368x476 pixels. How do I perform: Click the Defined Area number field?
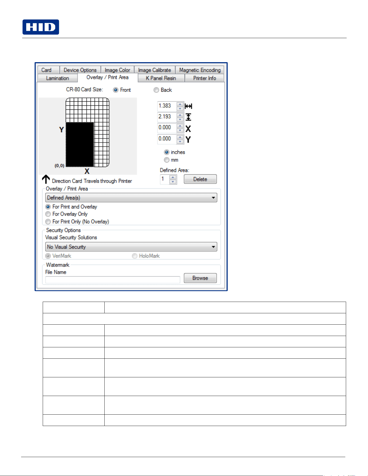pos(165,179)
